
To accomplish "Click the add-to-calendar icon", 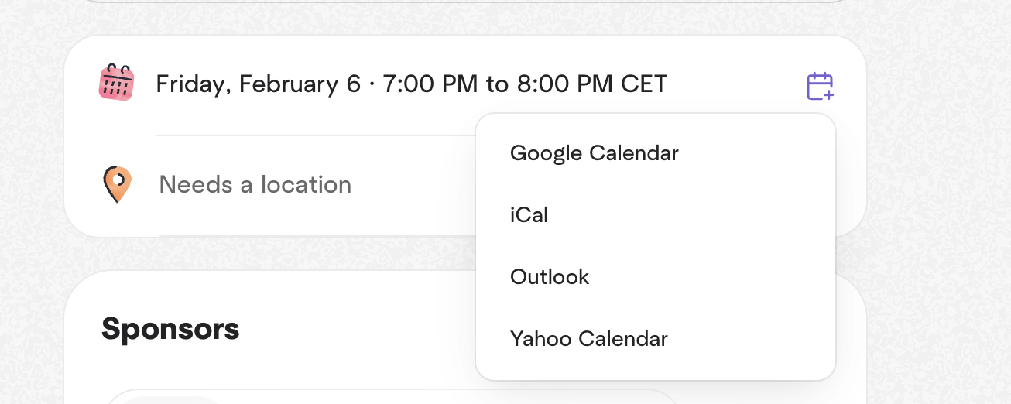I will [820, 86].
